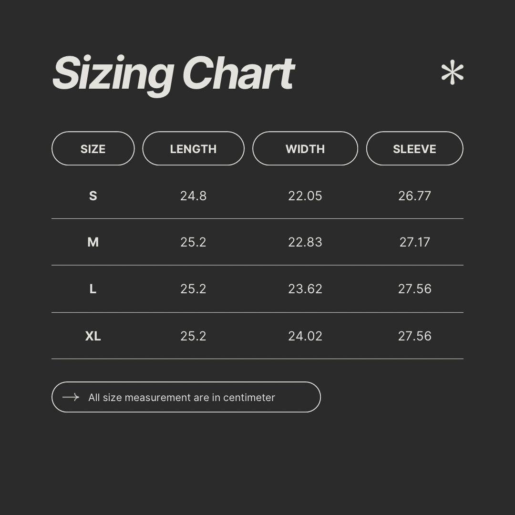Choose the XL size row label
This screenshot has width=515, height=515.
point(93,336)
